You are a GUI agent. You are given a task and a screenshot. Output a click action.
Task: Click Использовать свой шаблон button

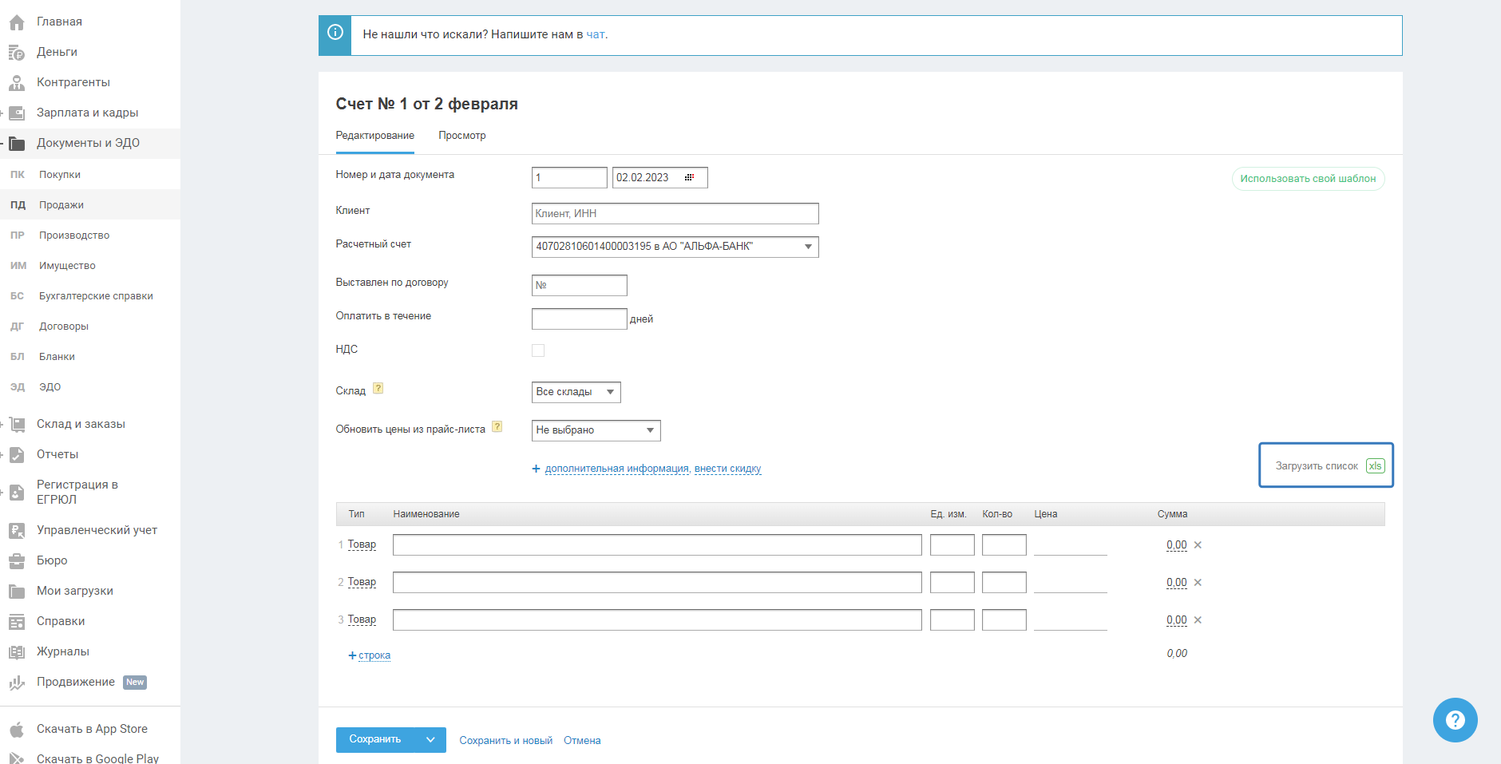pyautogui.click(x=1308, y=179)
